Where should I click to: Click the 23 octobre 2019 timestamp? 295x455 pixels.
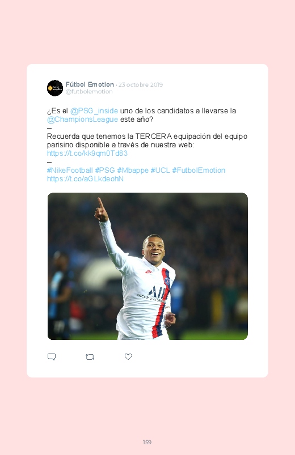pyautogui.click(x=140, y=85)
